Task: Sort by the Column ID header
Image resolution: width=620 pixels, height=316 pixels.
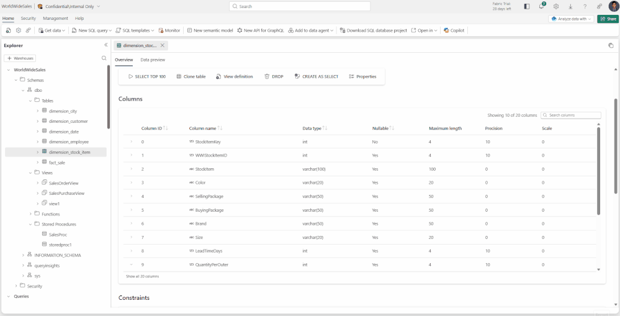Action: 155,128
